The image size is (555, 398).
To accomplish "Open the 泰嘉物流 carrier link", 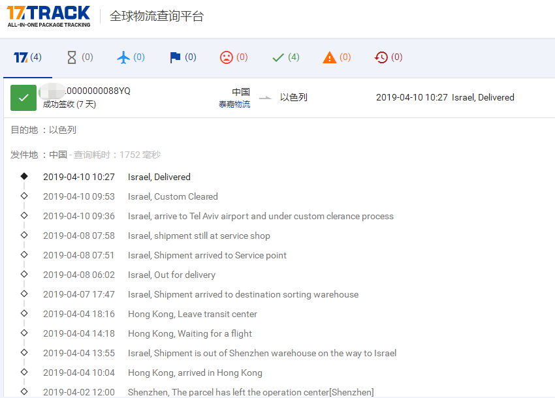I will [236, 105].
